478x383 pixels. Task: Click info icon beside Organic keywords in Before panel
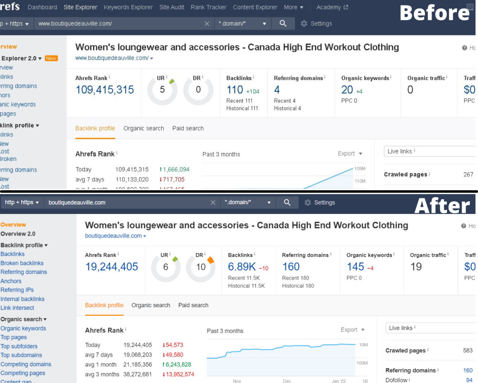point(391,77)
